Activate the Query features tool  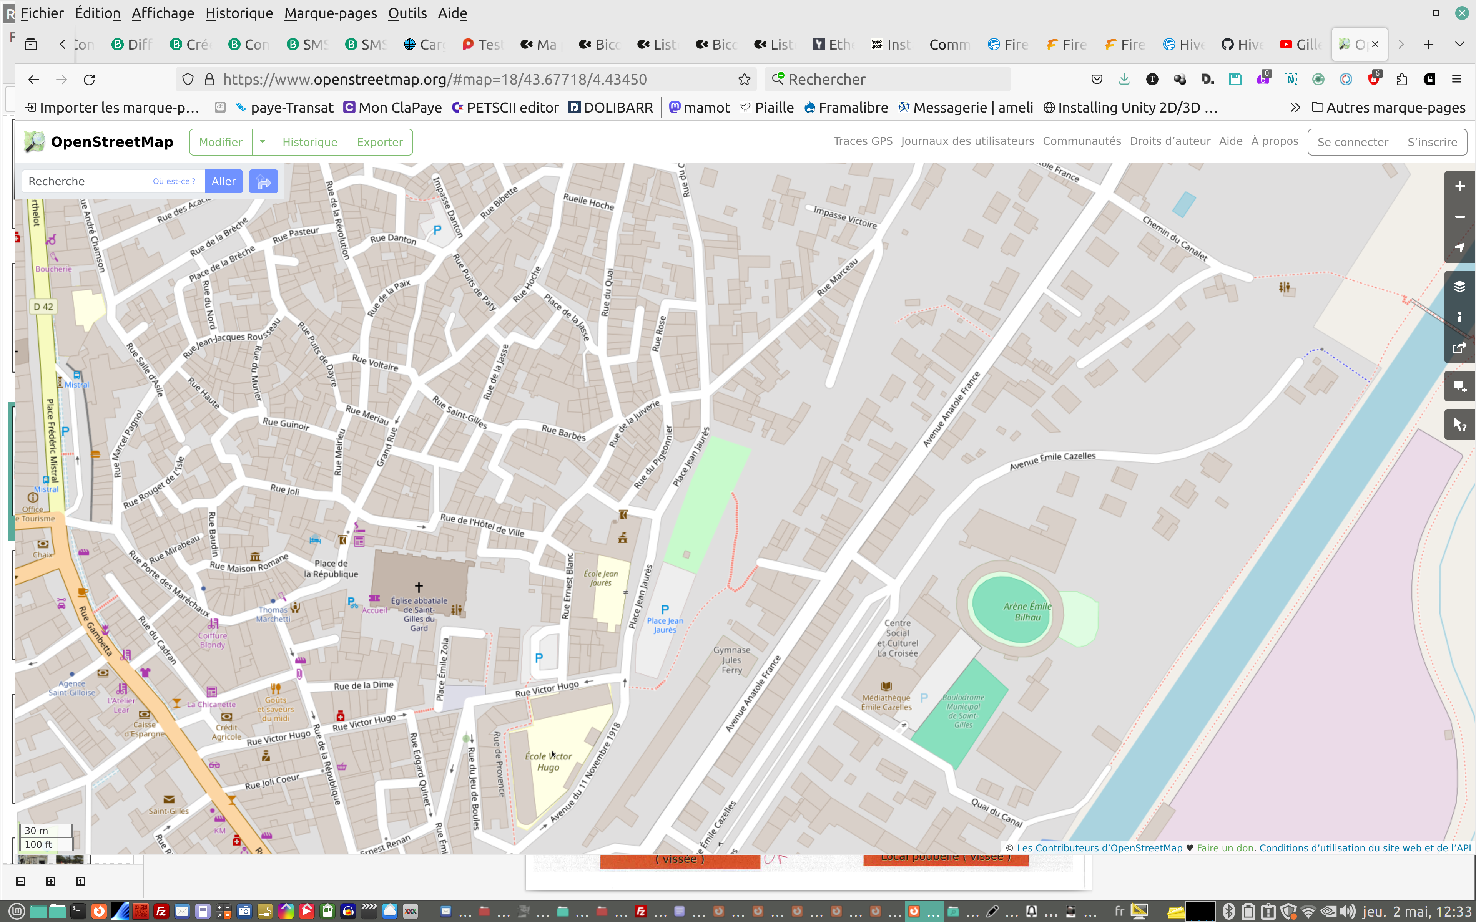[x=1459, y=425]
